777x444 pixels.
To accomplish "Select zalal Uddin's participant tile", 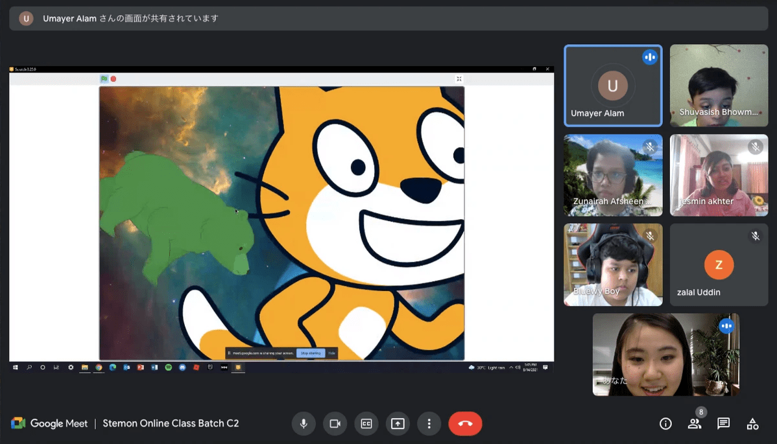I will [719, 265].
